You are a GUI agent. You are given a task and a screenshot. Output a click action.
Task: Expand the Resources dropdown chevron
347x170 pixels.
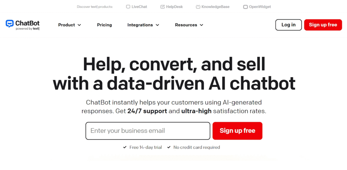click(201, 25)
